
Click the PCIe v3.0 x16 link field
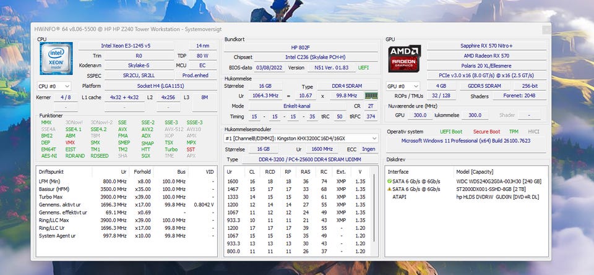[486, 75]
